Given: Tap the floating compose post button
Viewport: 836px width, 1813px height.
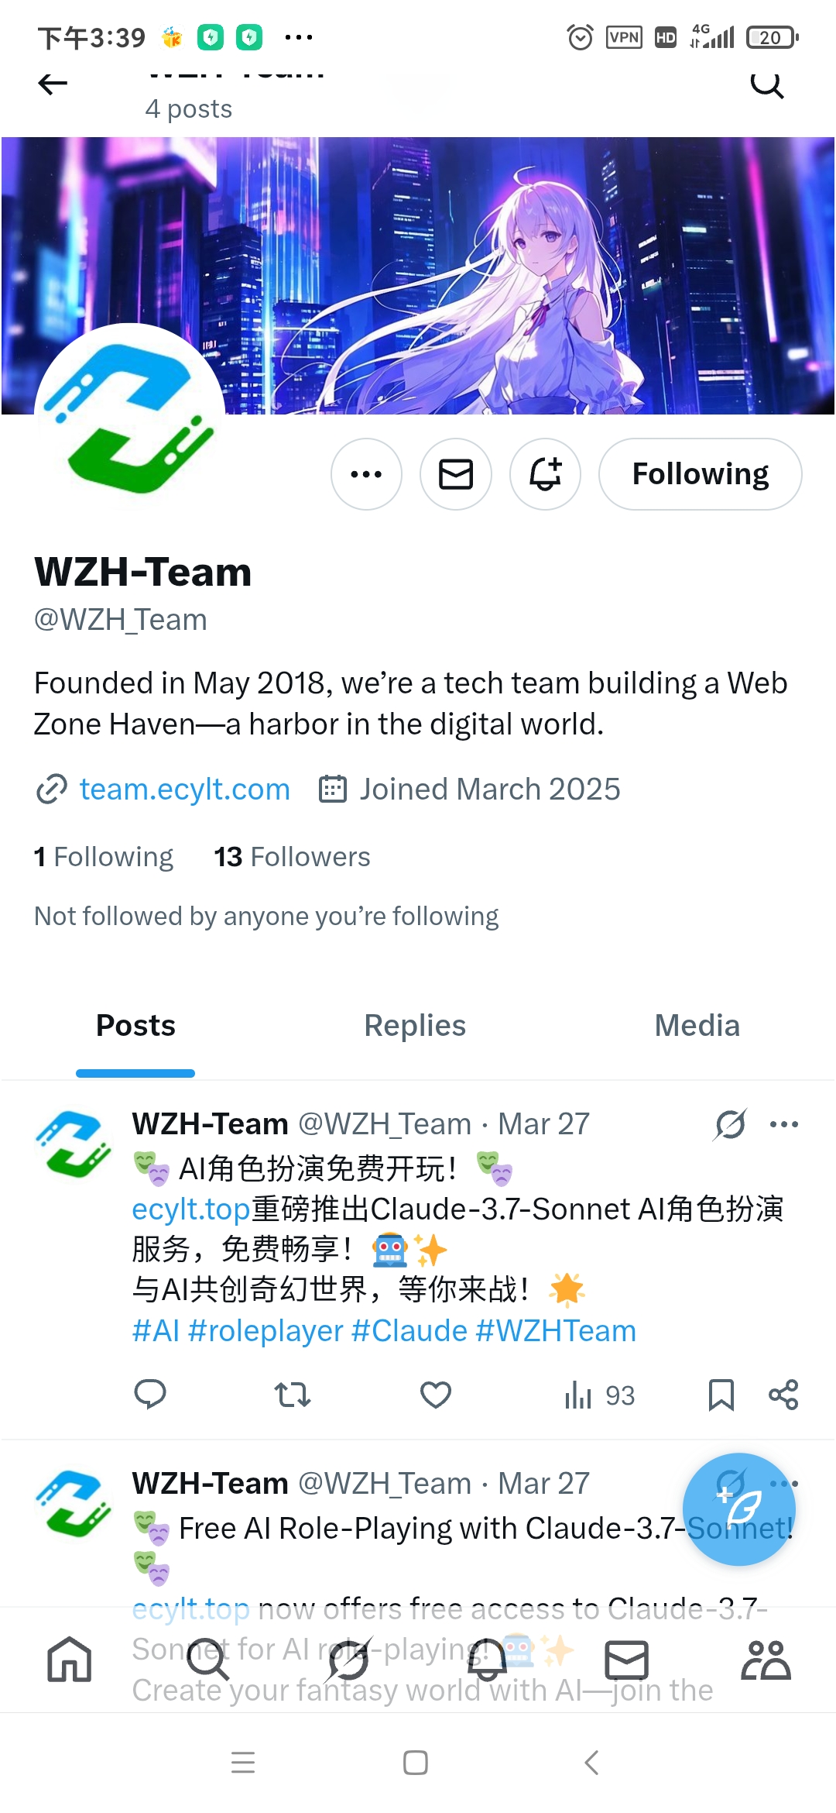Looking at the screenshot, I should 739,1509.
